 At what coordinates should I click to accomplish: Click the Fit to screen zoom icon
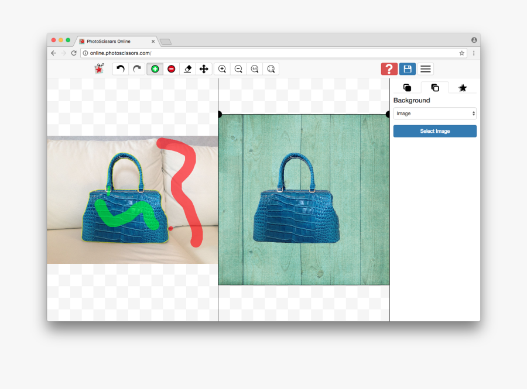(x=271, y=68)
